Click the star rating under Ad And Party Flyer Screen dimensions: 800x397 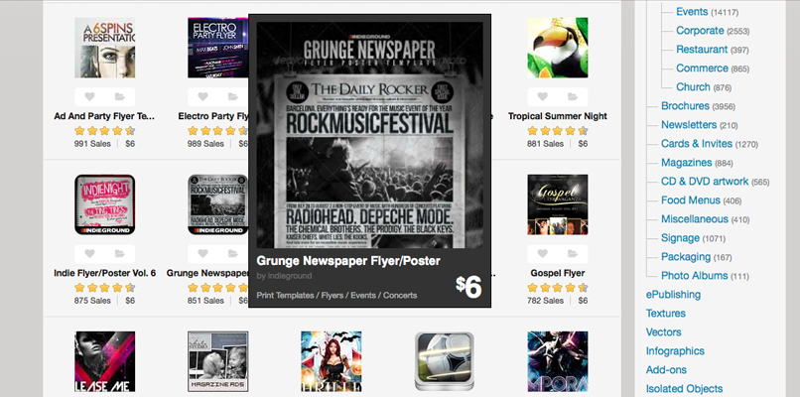coord(104,131)
